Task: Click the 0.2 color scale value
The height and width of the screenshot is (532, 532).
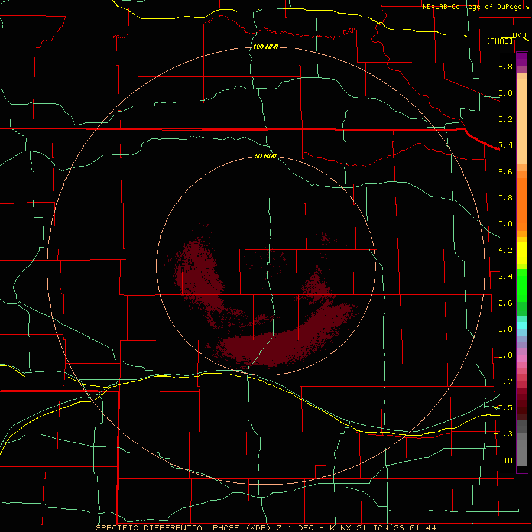Action: [x=505, y=382]
